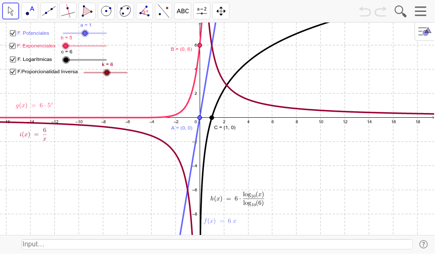The height and width of the screenshot is (254, 435).
Task: Select the Reflect about Line tool
Action: 164,11
